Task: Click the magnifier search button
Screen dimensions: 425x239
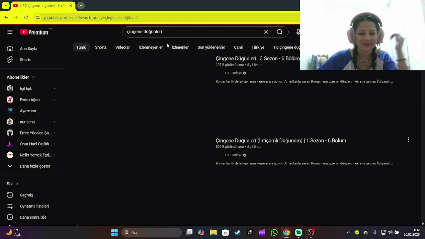Action: [280, 32]
